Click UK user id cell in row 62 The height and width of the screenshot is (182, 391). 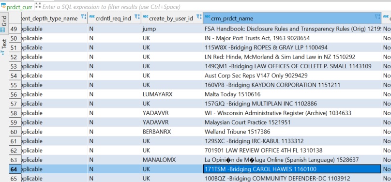pos(172,151)
